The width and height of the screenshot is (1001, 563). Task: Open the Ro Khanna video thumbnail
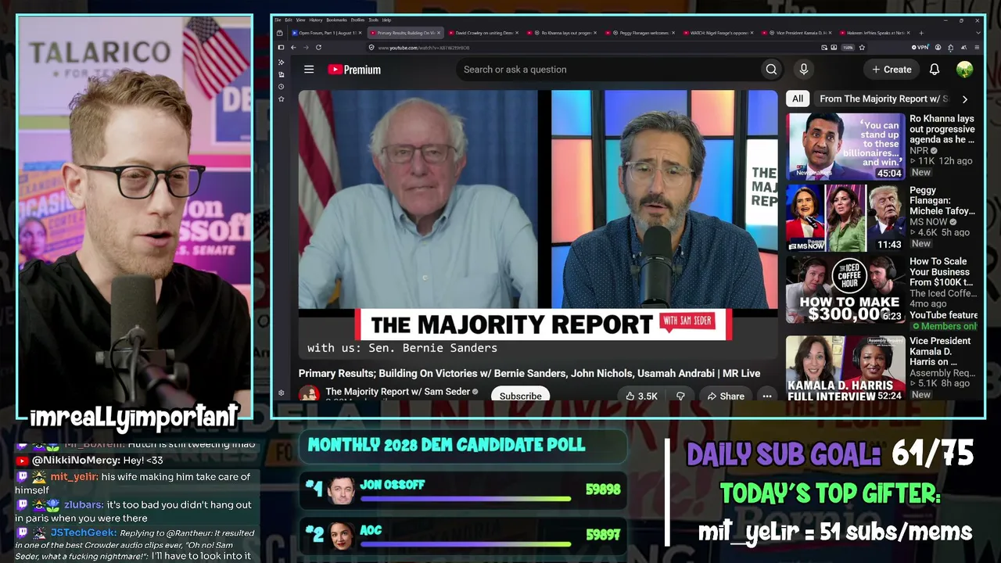(x=845, y=147)
